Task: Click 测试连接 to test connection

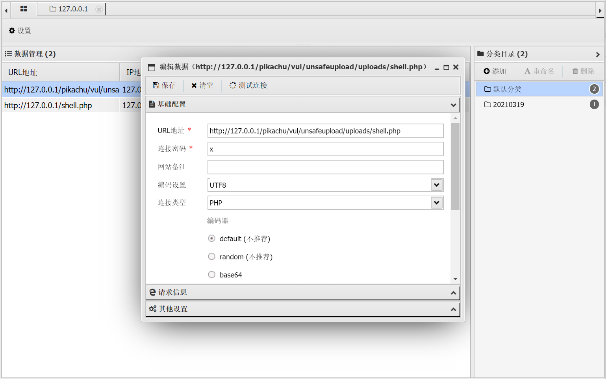Action: 248,85
